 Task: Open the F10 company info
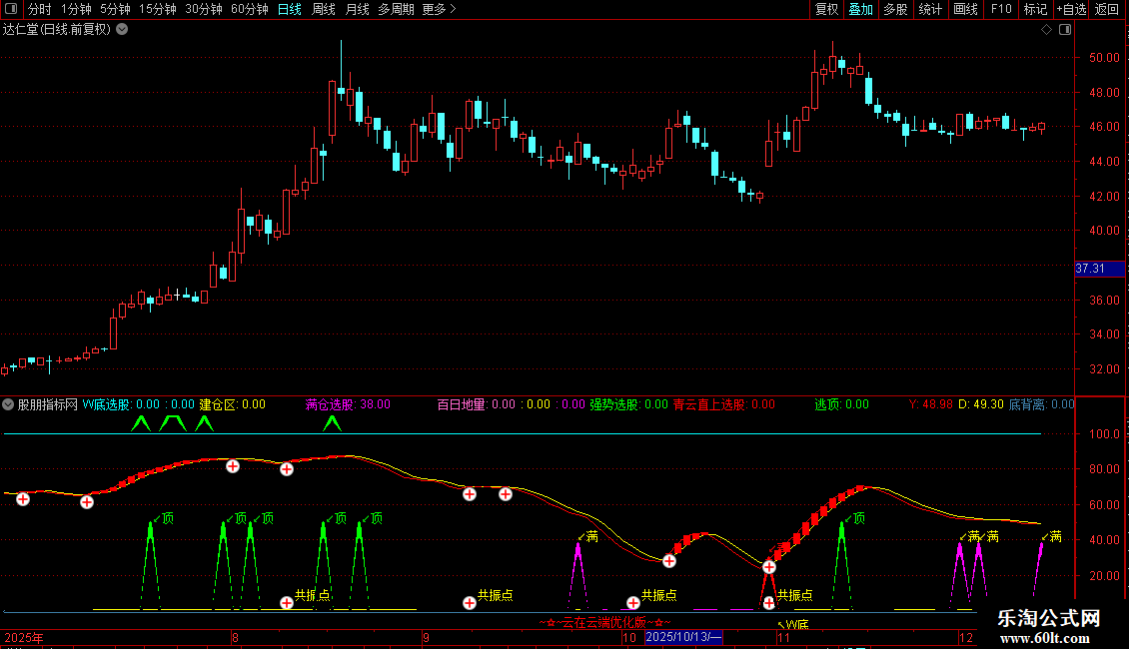click(x=1001, y=9)
